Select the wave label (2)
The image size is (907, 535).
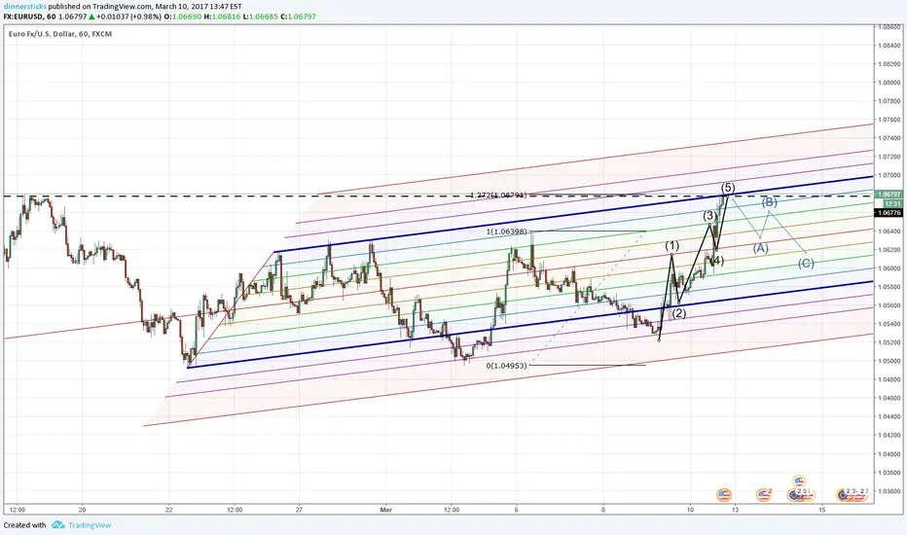coord(678,313)
